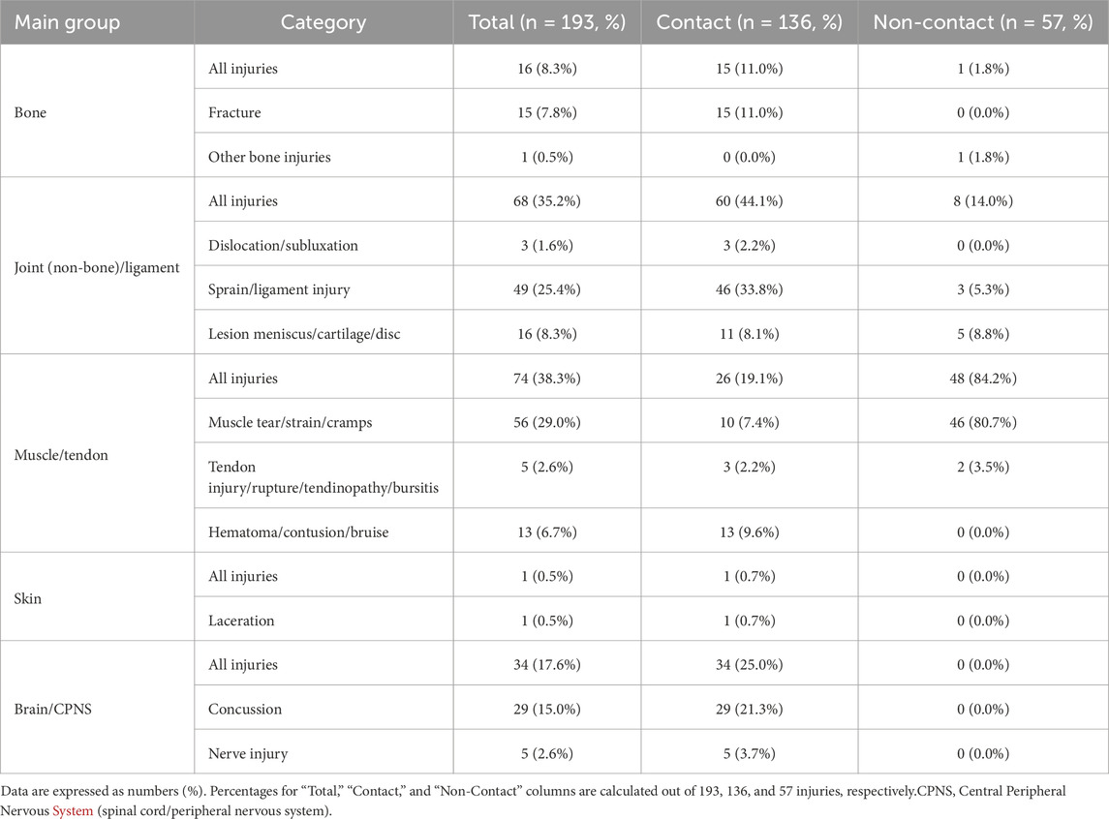This screenshot has height=819, width=1109.
Task: Click the Hematoma/contusion/bruise row label
Action: click(298, 532)
